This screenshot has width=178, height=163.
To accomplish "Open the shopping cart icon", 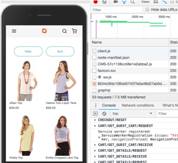I will [x=74, y=31].
